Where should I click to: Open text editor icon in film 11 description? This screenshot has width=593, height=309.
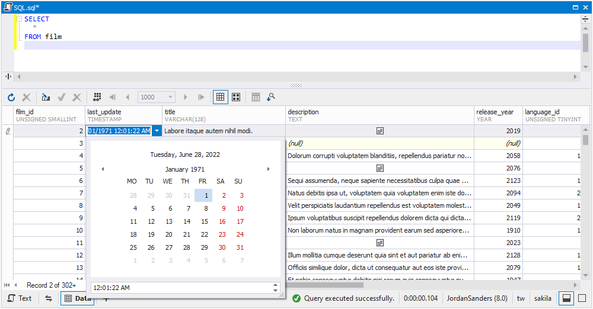tap(380, 243)
